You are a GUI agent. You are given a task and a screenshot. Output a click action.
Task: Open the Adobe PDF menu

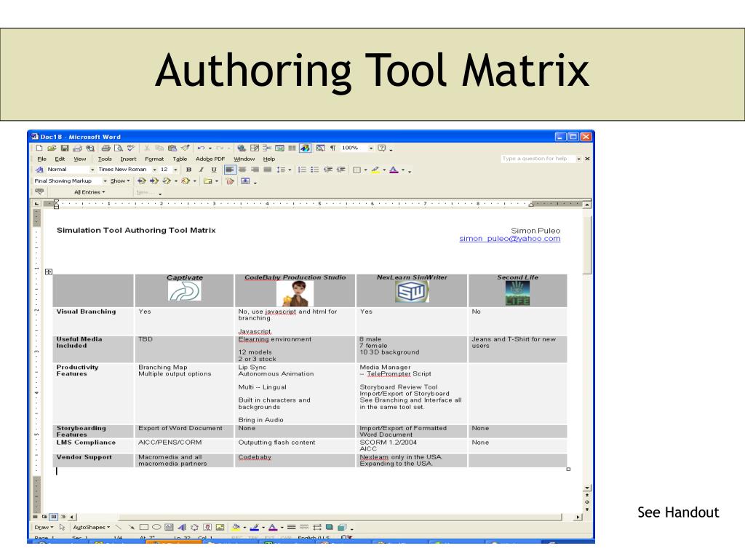pos(210,159)
